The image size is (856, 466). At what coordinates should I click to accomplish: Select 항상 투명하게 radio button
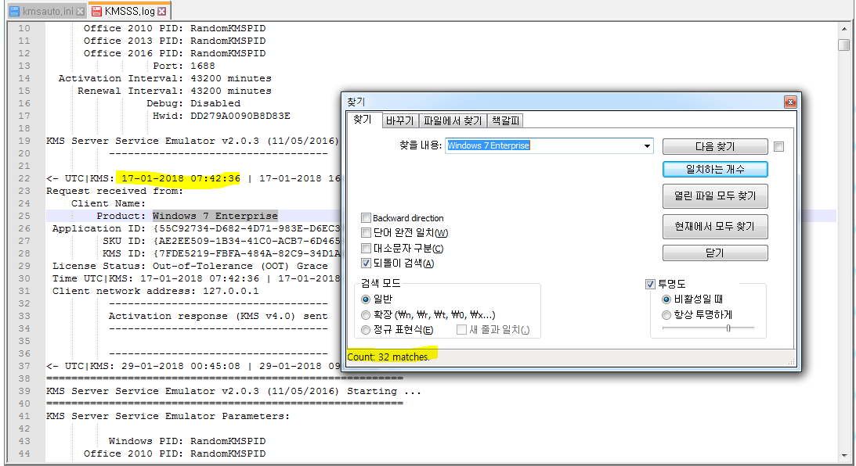pyautogui.click(x=666, y=315)
